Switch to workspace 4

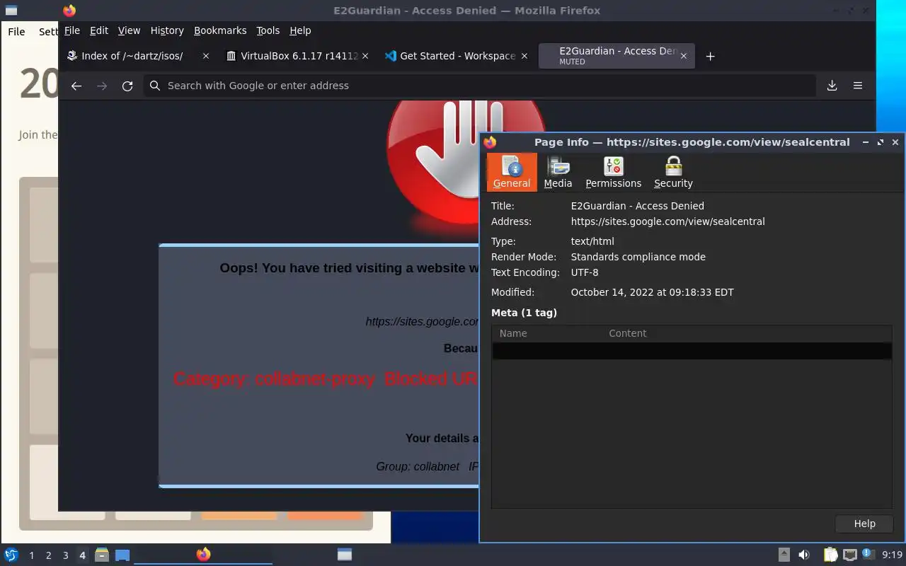click(82, 555)
